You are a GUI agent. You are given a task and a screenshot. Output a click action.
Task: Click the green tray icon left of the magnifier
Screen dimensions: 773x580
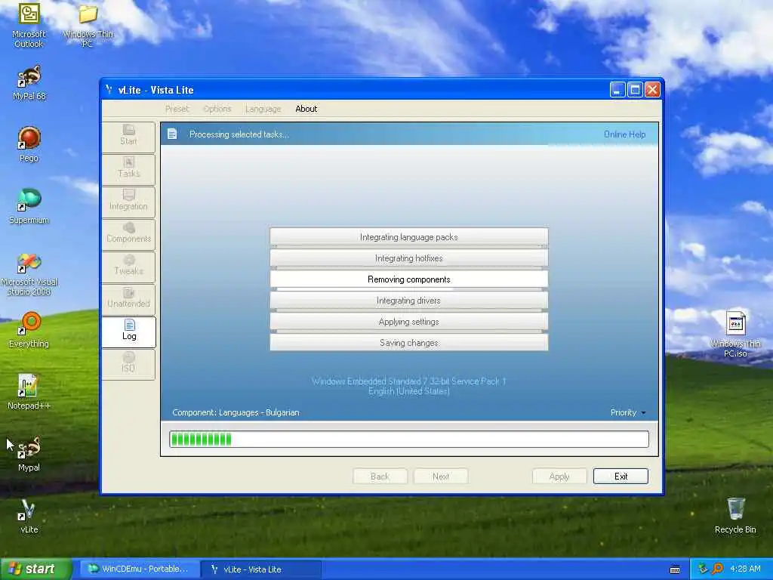tap(703, 569)
